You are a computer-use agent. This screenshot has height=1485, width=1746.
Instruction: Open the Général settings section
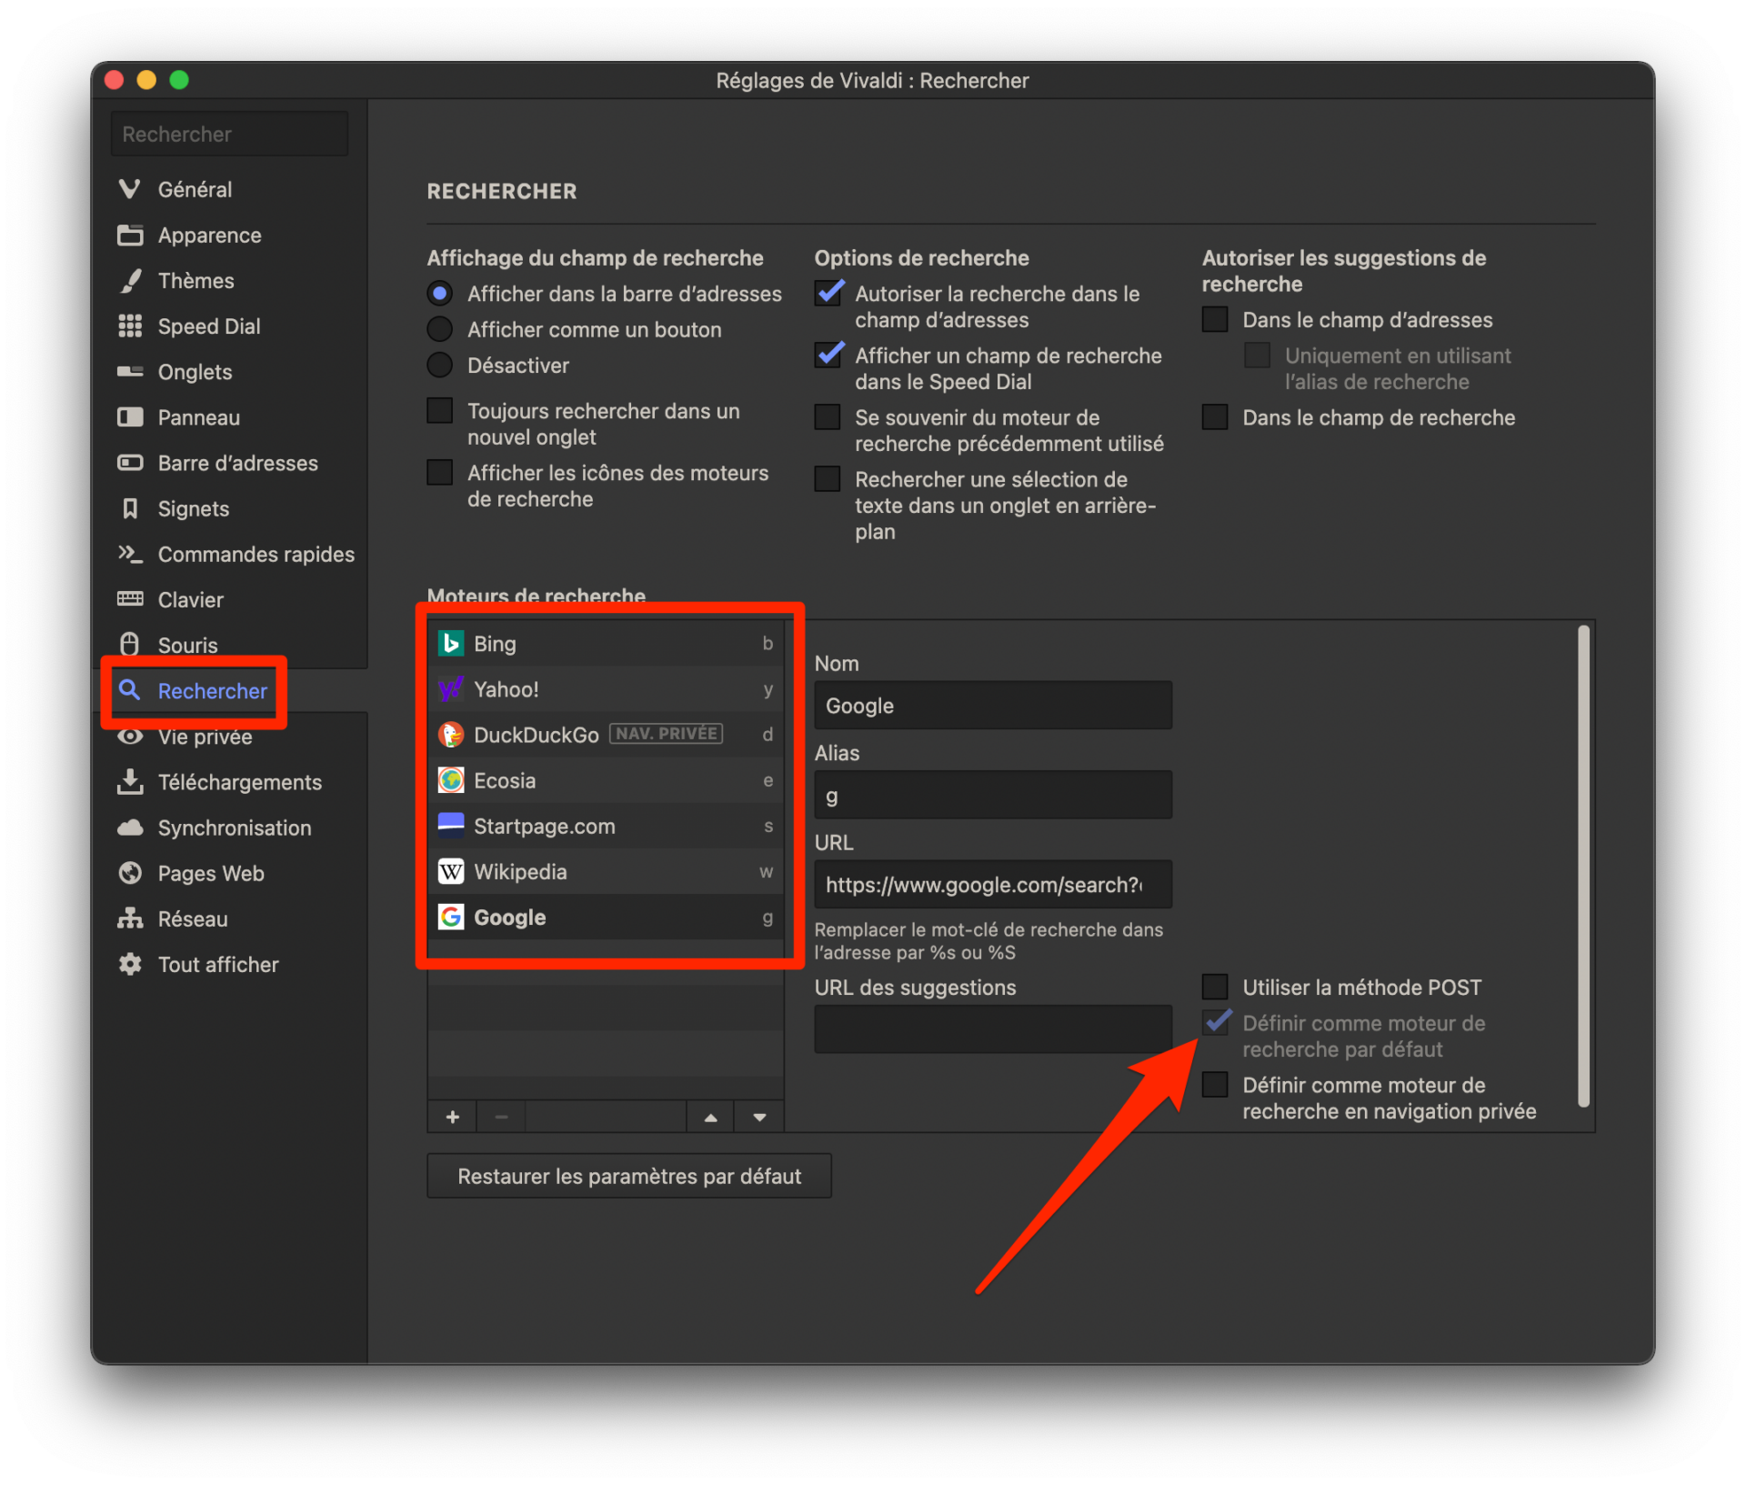tap(195, 189)
